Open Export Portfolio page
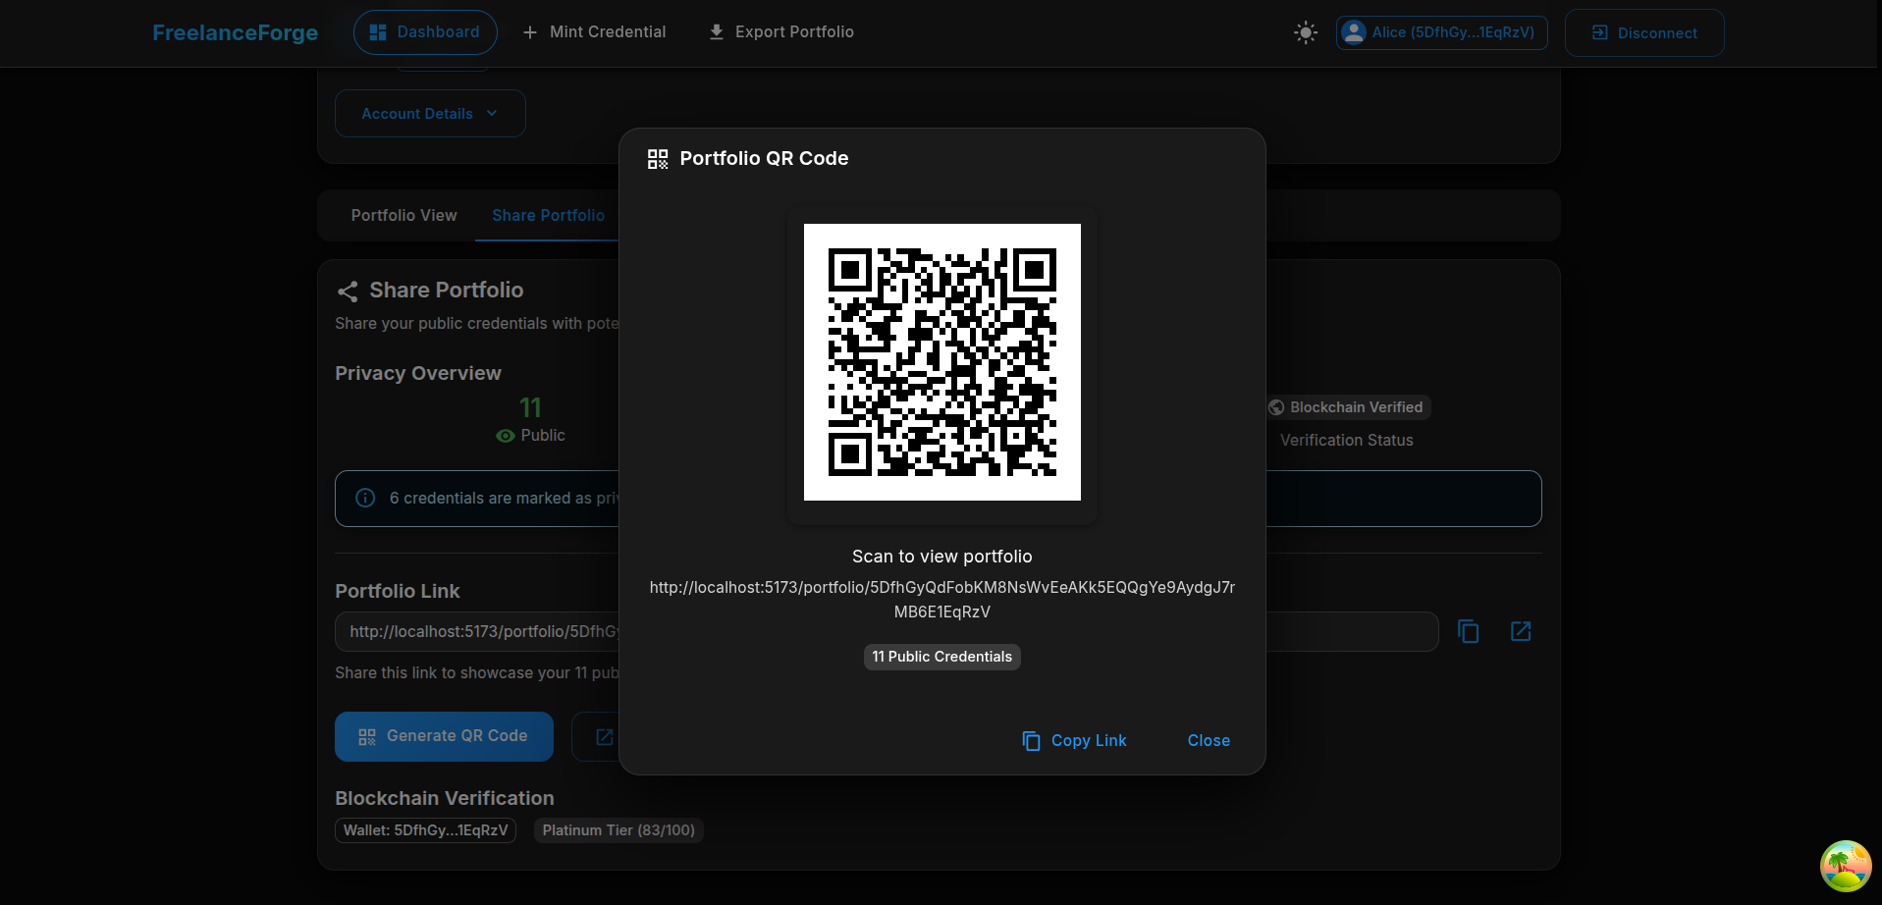The width and height of the screenshot is (1882, 905). [781, 32]
